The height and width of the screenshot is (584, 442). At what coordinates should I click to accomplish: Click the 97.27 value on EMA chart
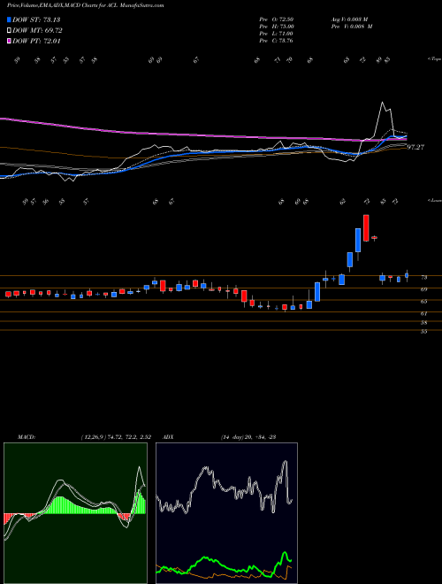coord(415,147)
